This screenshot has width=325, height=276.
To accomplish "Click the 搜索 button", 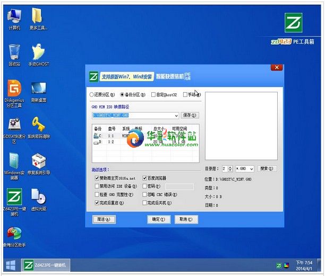I will (267, 168).
